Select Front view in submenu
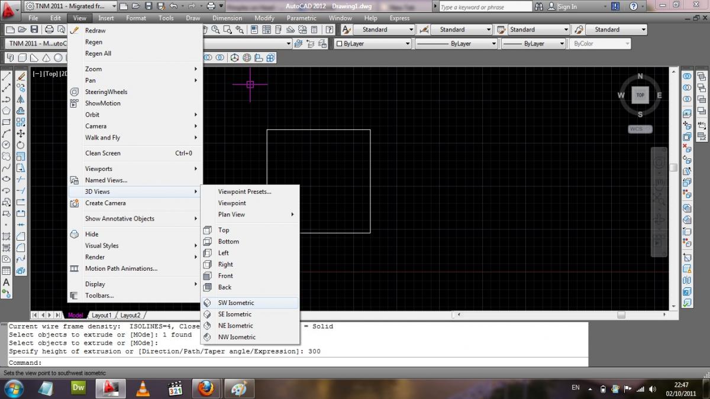Viewport: 710px width, 399px height. pos(250,276)
